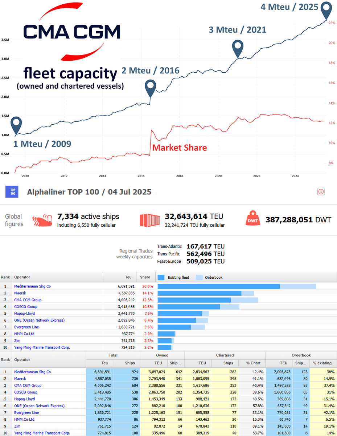337x436 pixels.
Task: Select Trans-Pacific 562,496 TEU value
Action: tap(205, 254)
